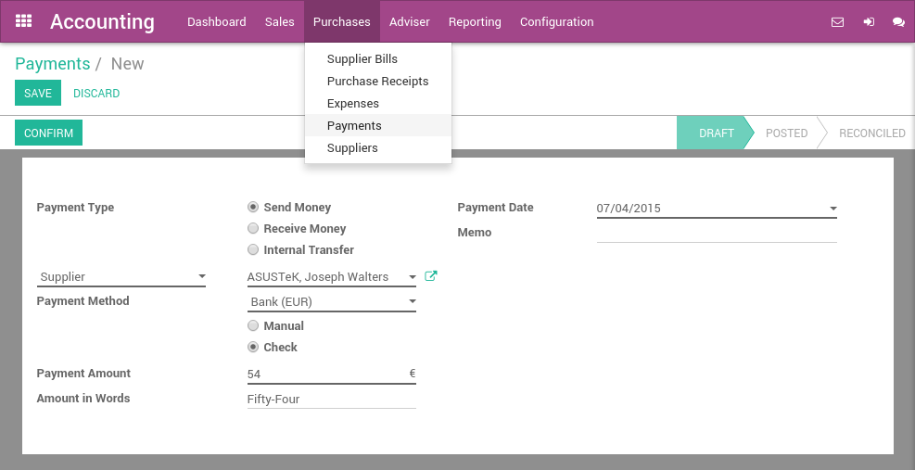The image size is (915, 470).
Task: Expand the Supplier partner type dropdown
Action: click(x=121, y=277)
